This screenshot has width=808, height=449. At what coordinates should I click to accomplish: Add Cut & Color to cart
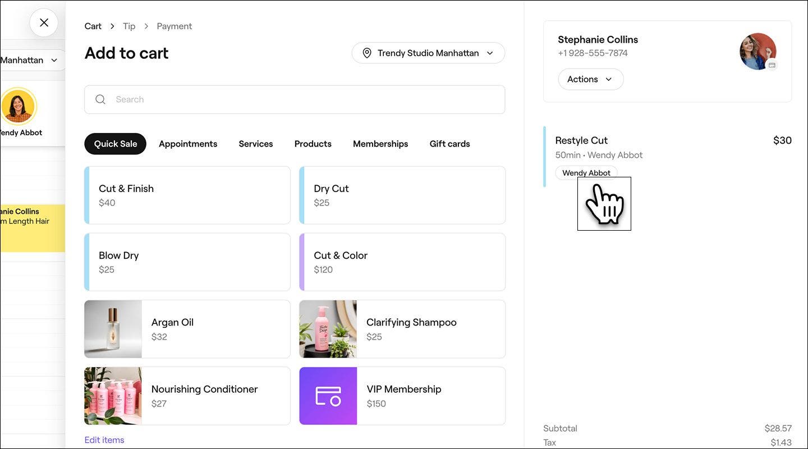402,262
